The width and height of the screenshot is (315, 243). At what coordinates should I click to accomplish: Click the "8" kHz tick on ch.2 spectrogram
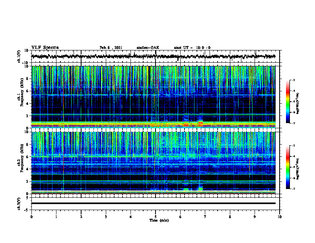tap(27, 145)
